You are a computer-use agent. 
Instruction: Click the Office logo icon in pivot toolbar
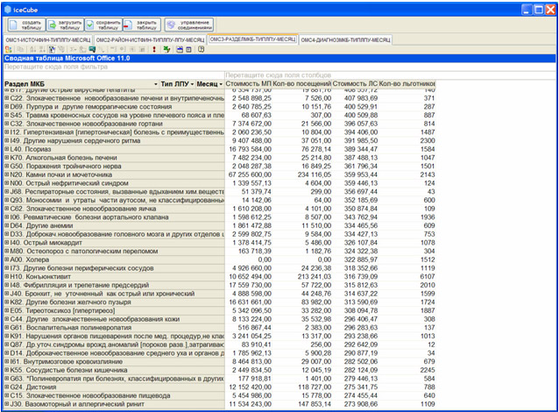tap(9, 49)
